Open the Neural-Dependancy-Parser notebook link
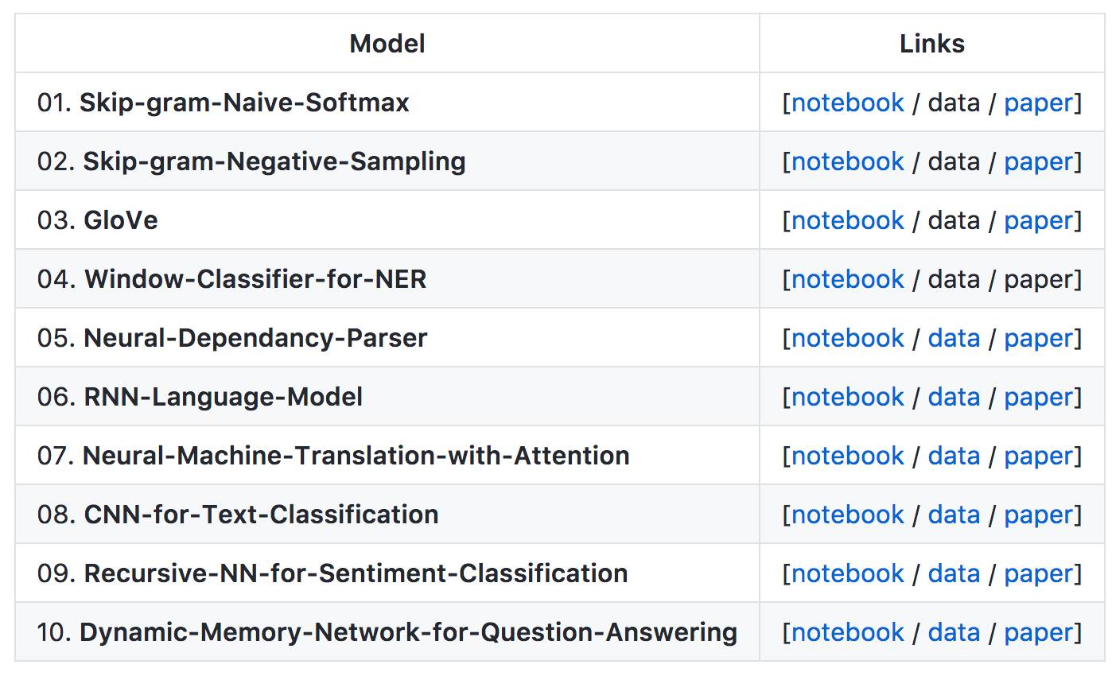This screenshot has height=676, width=1112. click(847, 338)
